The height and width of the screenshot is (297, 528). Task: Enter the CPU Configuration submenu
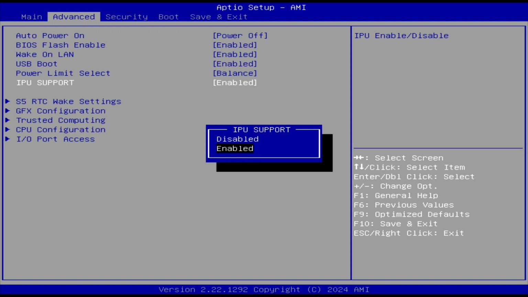pyautogui.click(x=61, y=130)
